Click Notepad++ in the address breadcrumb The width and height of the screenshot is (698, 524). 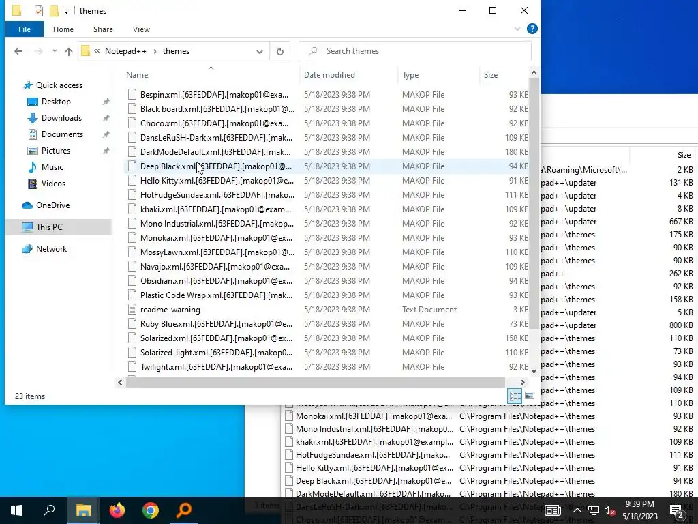pos(125,51)
